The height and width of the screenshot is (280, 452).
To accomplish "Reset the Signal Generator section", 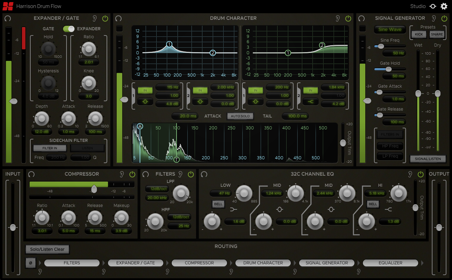I will coord(361,18).
